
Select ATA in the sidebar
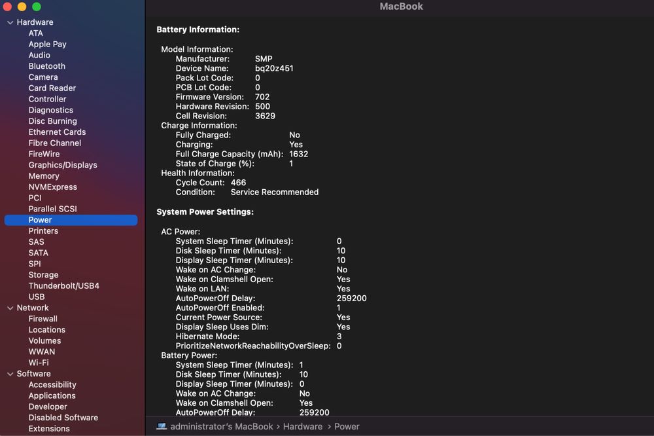(x=35, y=33)
